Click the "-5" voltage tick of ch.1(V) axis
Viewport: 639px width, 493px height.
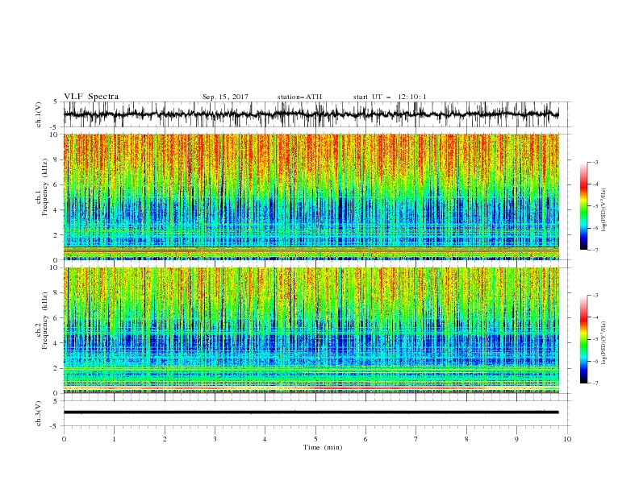55,127
